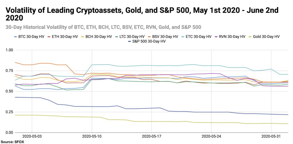Image resolution: width=293 pixels, height=144 pixels.
Task: Click the Source: SFOX attribution text
Action: coord(12,142)
